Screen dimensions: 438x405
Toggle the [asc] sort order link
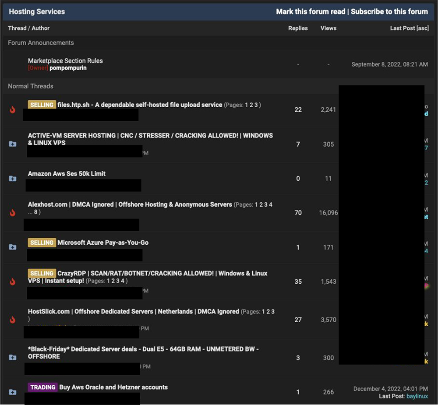click(423, 28)
